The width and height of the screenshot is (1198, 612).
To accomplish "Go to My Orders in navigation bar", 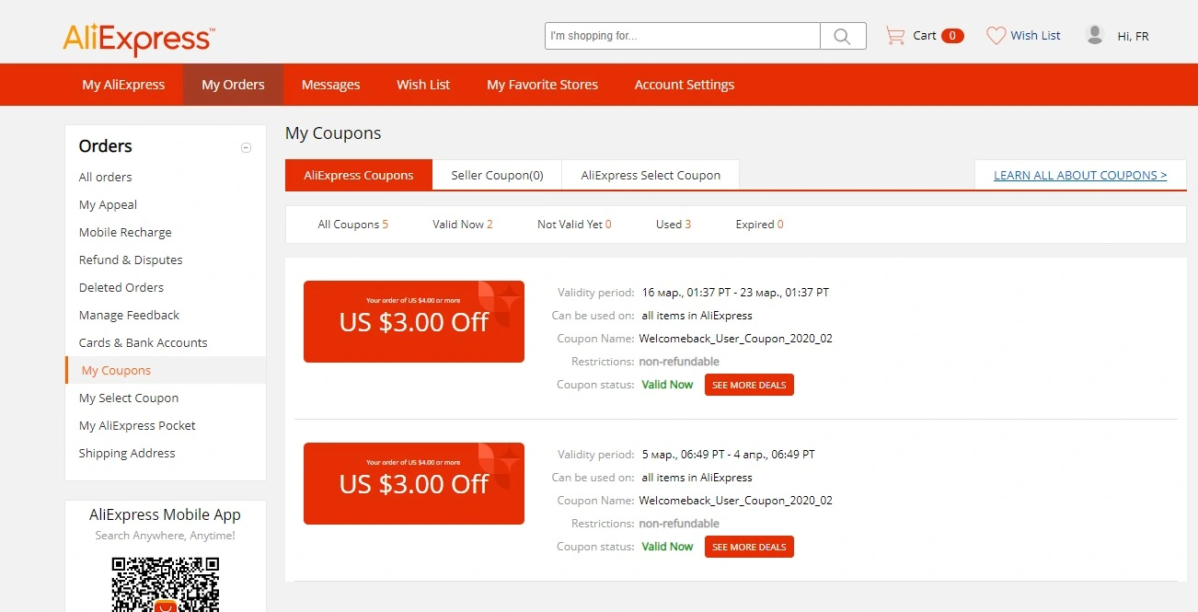I will click(233, 85).
